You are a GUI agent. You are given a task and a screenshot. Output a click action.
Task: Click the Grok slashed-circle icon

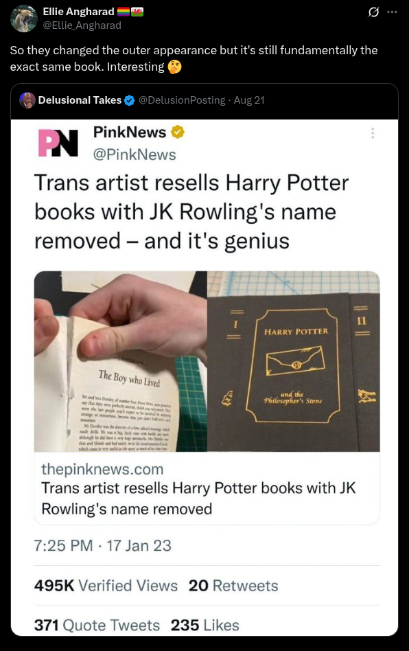point(373,12)
